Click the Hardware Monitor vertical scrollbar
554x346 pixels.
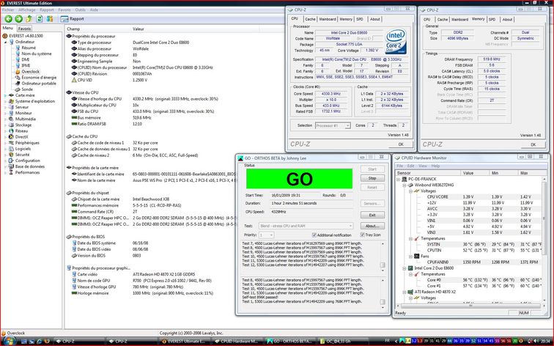point(544,239)
